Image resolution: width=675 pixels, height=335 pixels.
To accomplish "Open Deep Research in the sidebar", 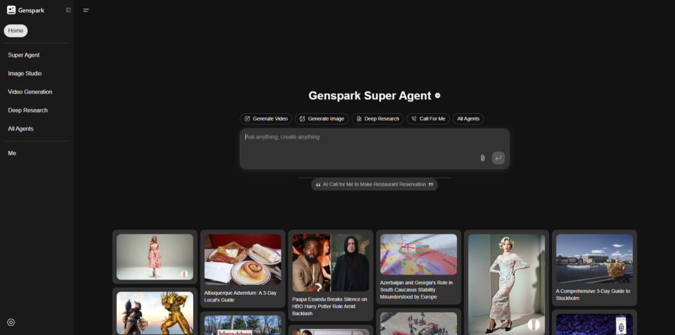I will coord(28,110).
